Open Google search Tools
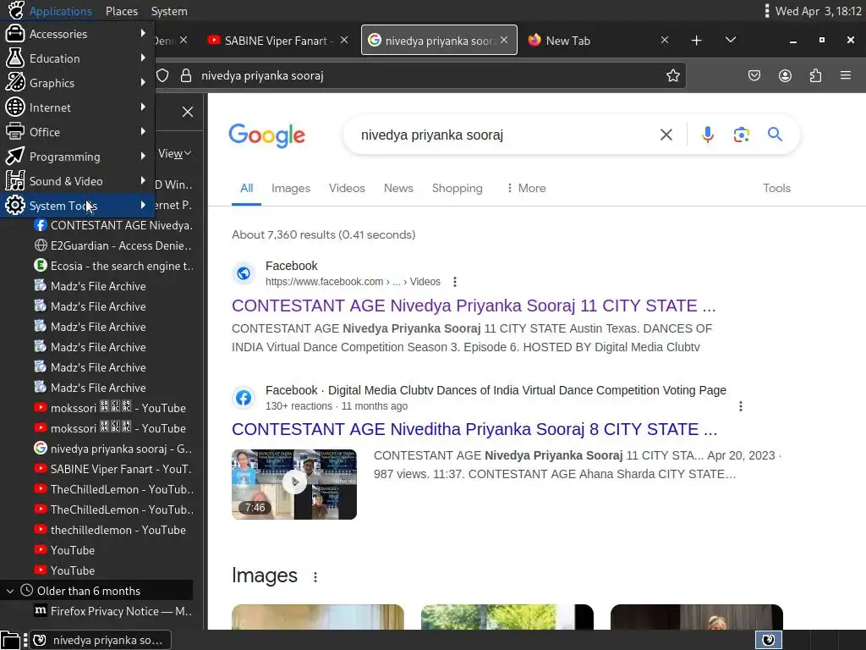This screenshot has height=650, width=866. pyautogui.click(x=776, y=189)
